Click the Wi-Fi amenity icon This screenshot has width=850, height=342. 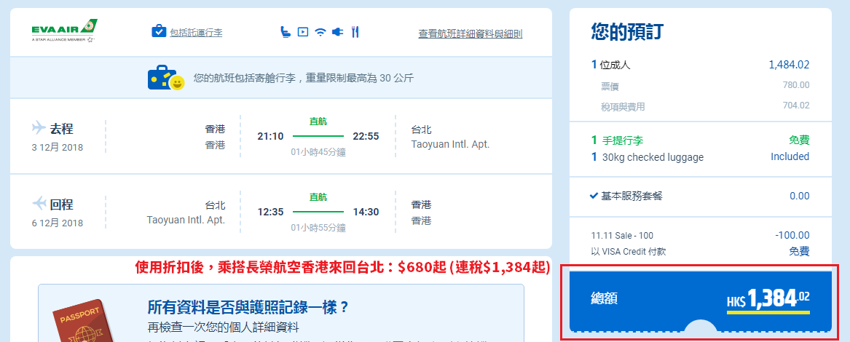[320, 32]
